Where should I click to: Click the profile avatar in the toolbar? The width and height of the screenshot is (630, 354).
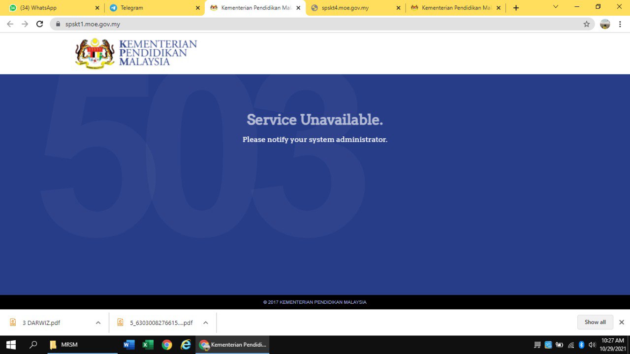tap(605, 24)
